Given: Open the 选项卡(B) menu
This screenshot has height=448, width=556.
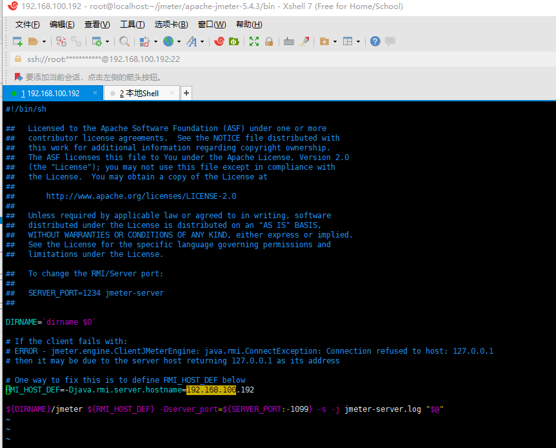Looking at the screenshot, I should [x=172, y=25].
